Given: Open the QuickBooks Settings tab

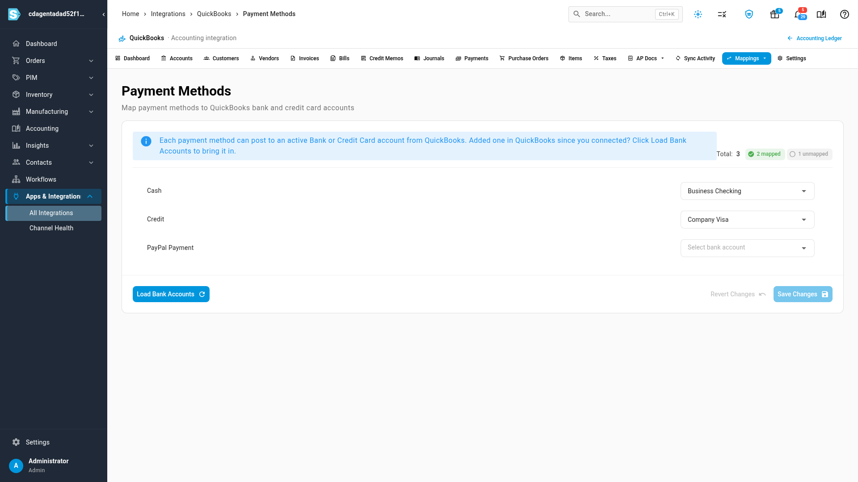Looking at the screenshot, I should (791, 58).
